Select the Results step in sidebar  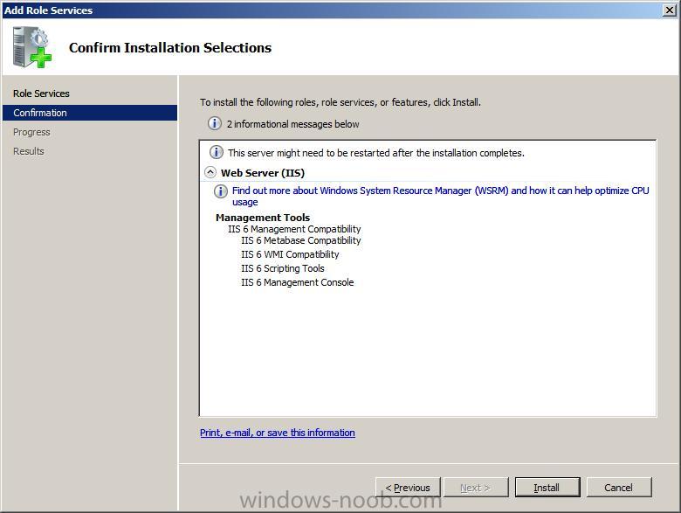29,151
